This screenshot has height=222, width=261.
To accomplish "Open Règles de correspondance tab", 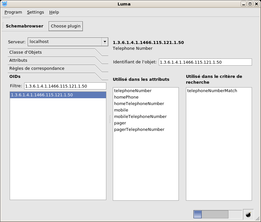I will click(x=37, y=69).
